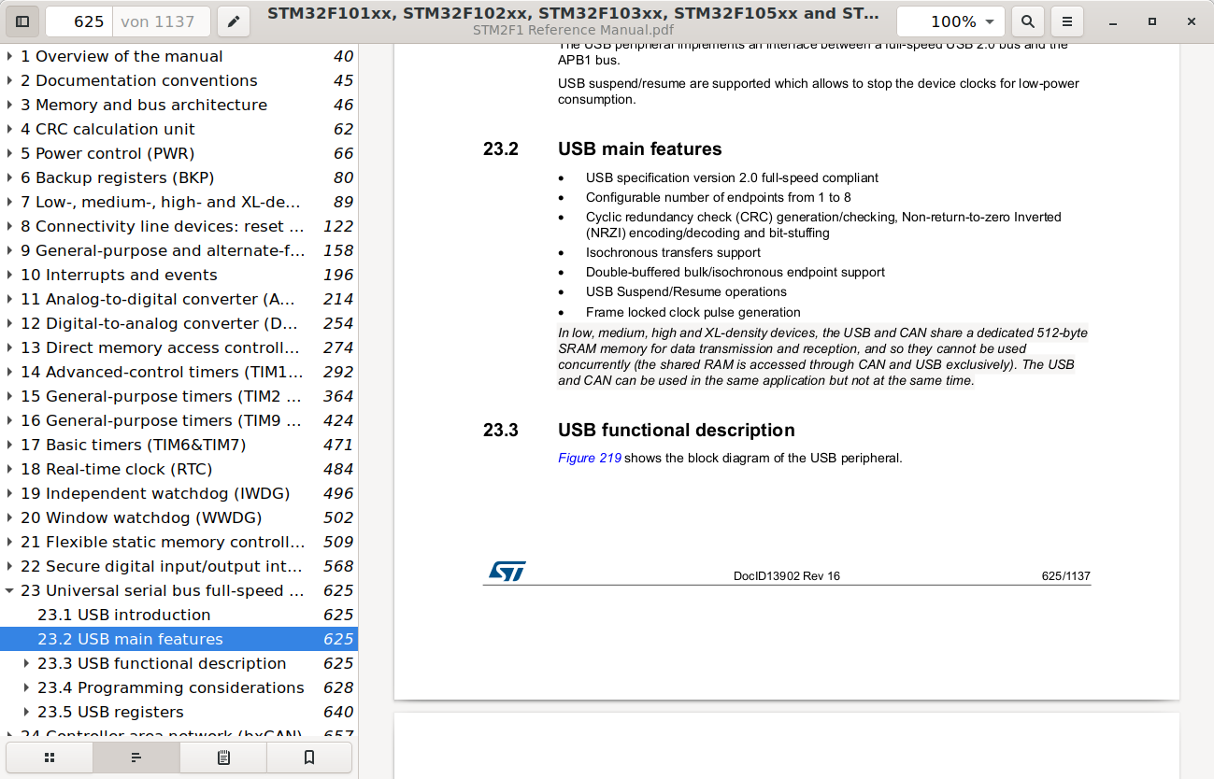1214x779 pixels.
Task: Toggle the sidebar panel button
Action: [23, 21]
